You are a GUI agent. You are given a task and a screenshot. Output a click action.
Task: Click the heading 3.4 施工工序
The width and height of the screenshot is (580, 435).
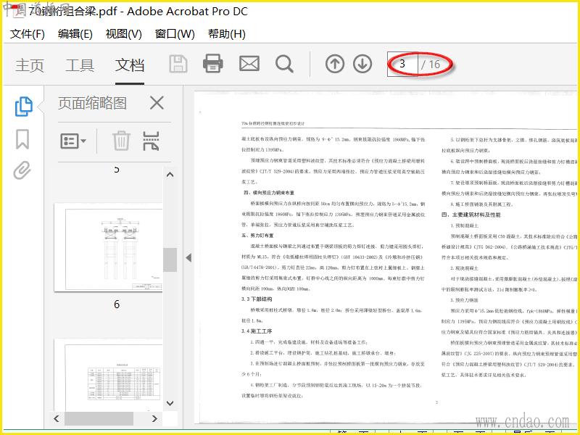point(257,331)
